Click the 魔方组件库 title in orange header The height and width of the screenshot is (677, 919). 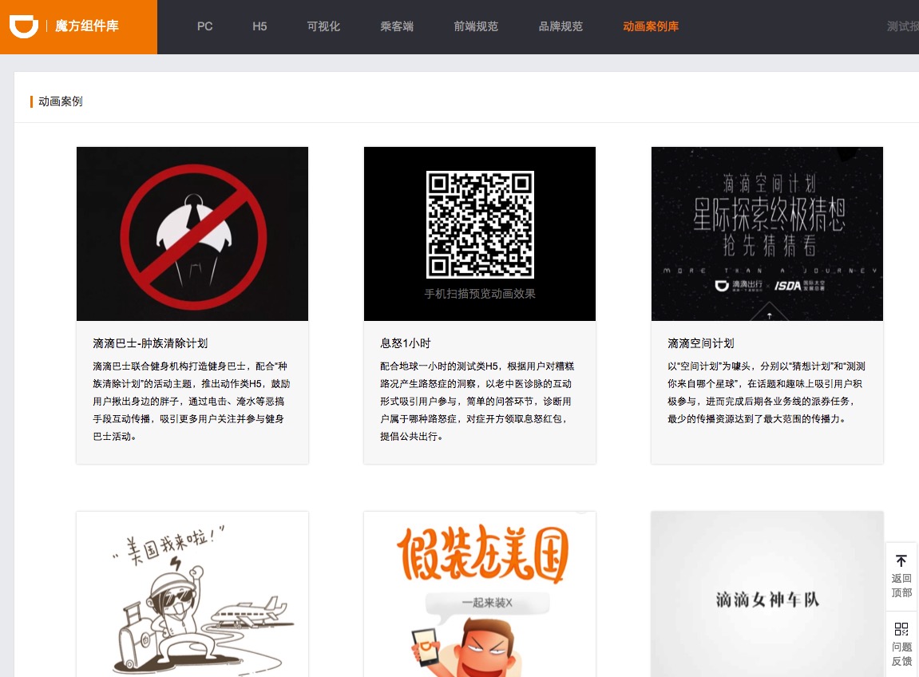[86, 26]
